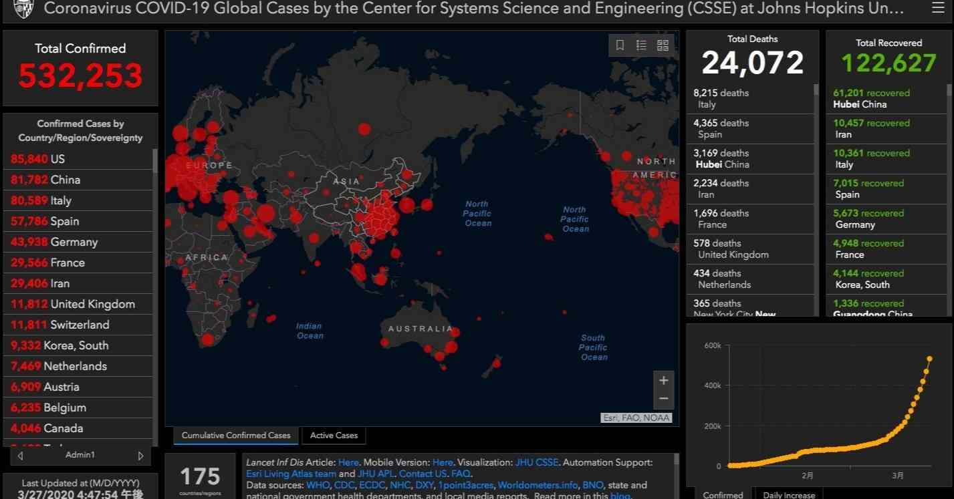Click the 5,673 recovered Germany entry
Viewport: 954px width, 499px height.
point(887,219)
